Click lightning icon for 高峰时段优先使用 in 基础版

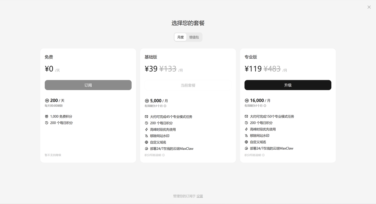pyautogui.click(x=147, y=129)
